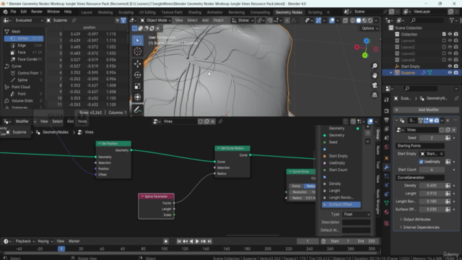The width and height of the screenshot is (462, 260).
Task: Open the node editor Add menu
Action: point(70,121)
